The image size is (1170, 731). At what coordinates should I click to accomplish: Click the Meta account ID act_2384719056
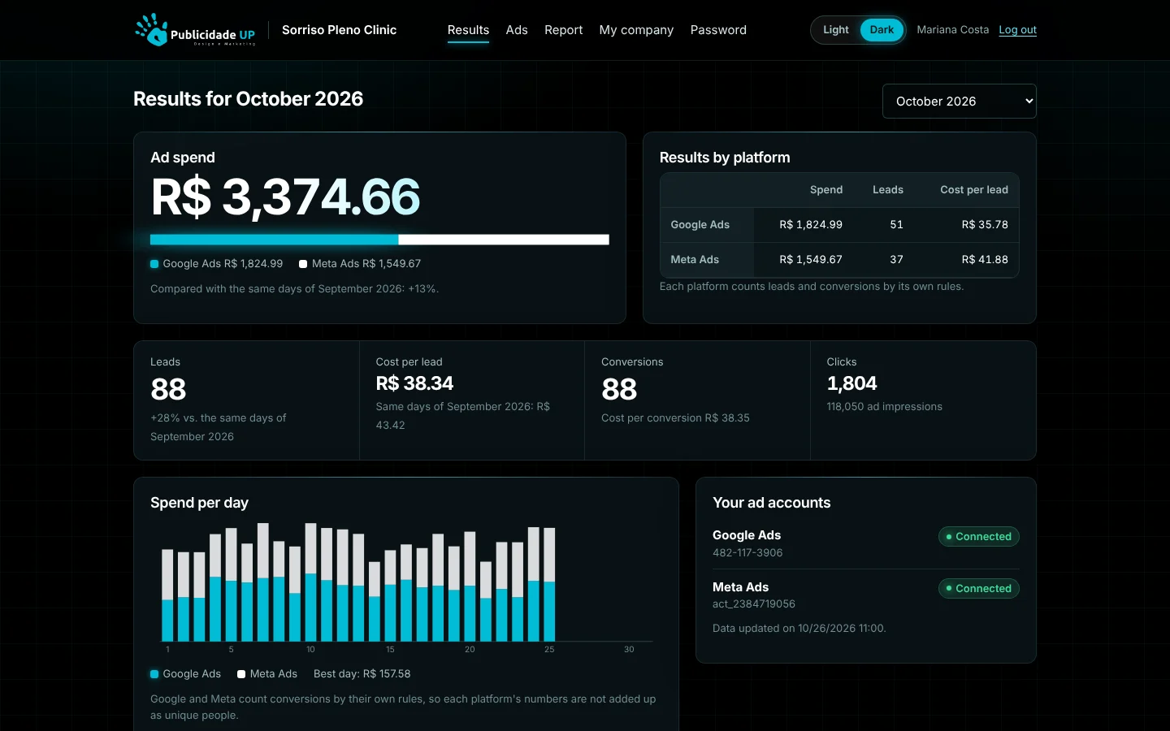click(754, 604)
